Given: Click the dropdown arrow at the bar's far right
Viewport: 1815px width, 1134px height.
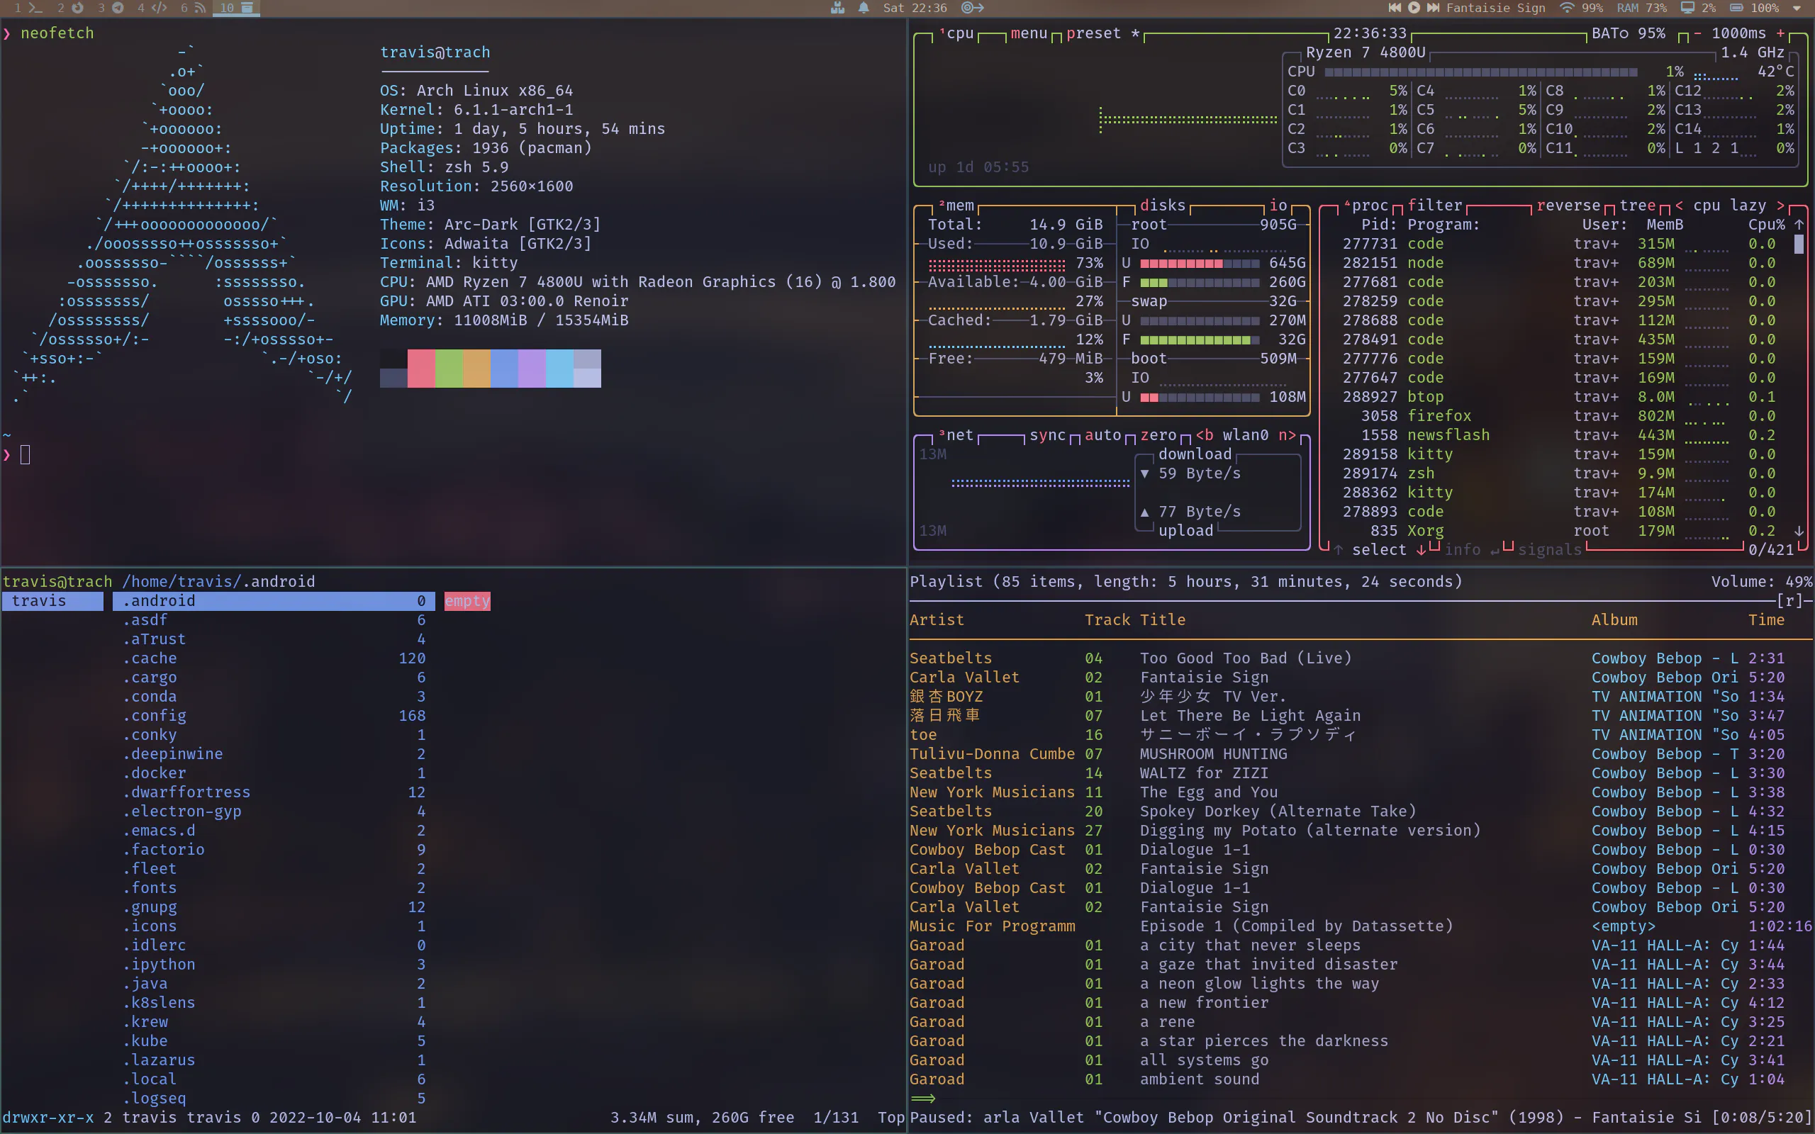Looking at the screenshot, I should click(1795, 9).
